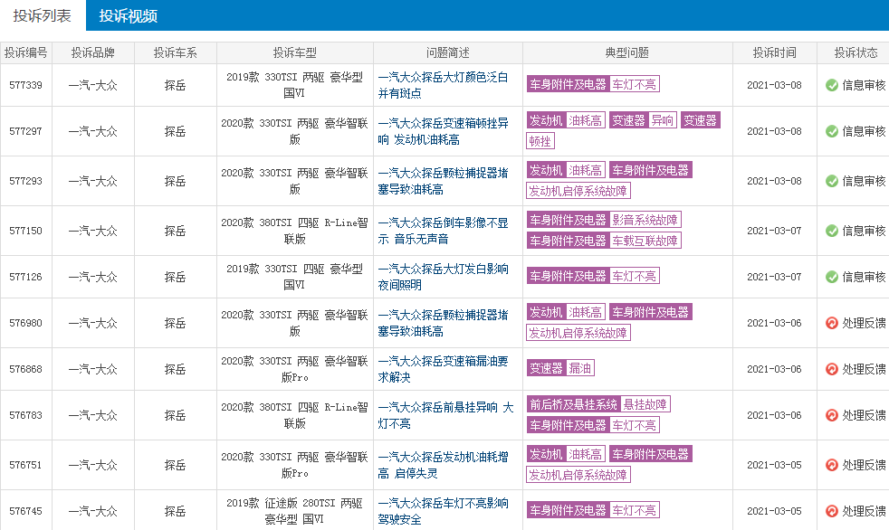Click 车灯不亮 tag in row 576783

pyautogui.click(x=634, y=425)
